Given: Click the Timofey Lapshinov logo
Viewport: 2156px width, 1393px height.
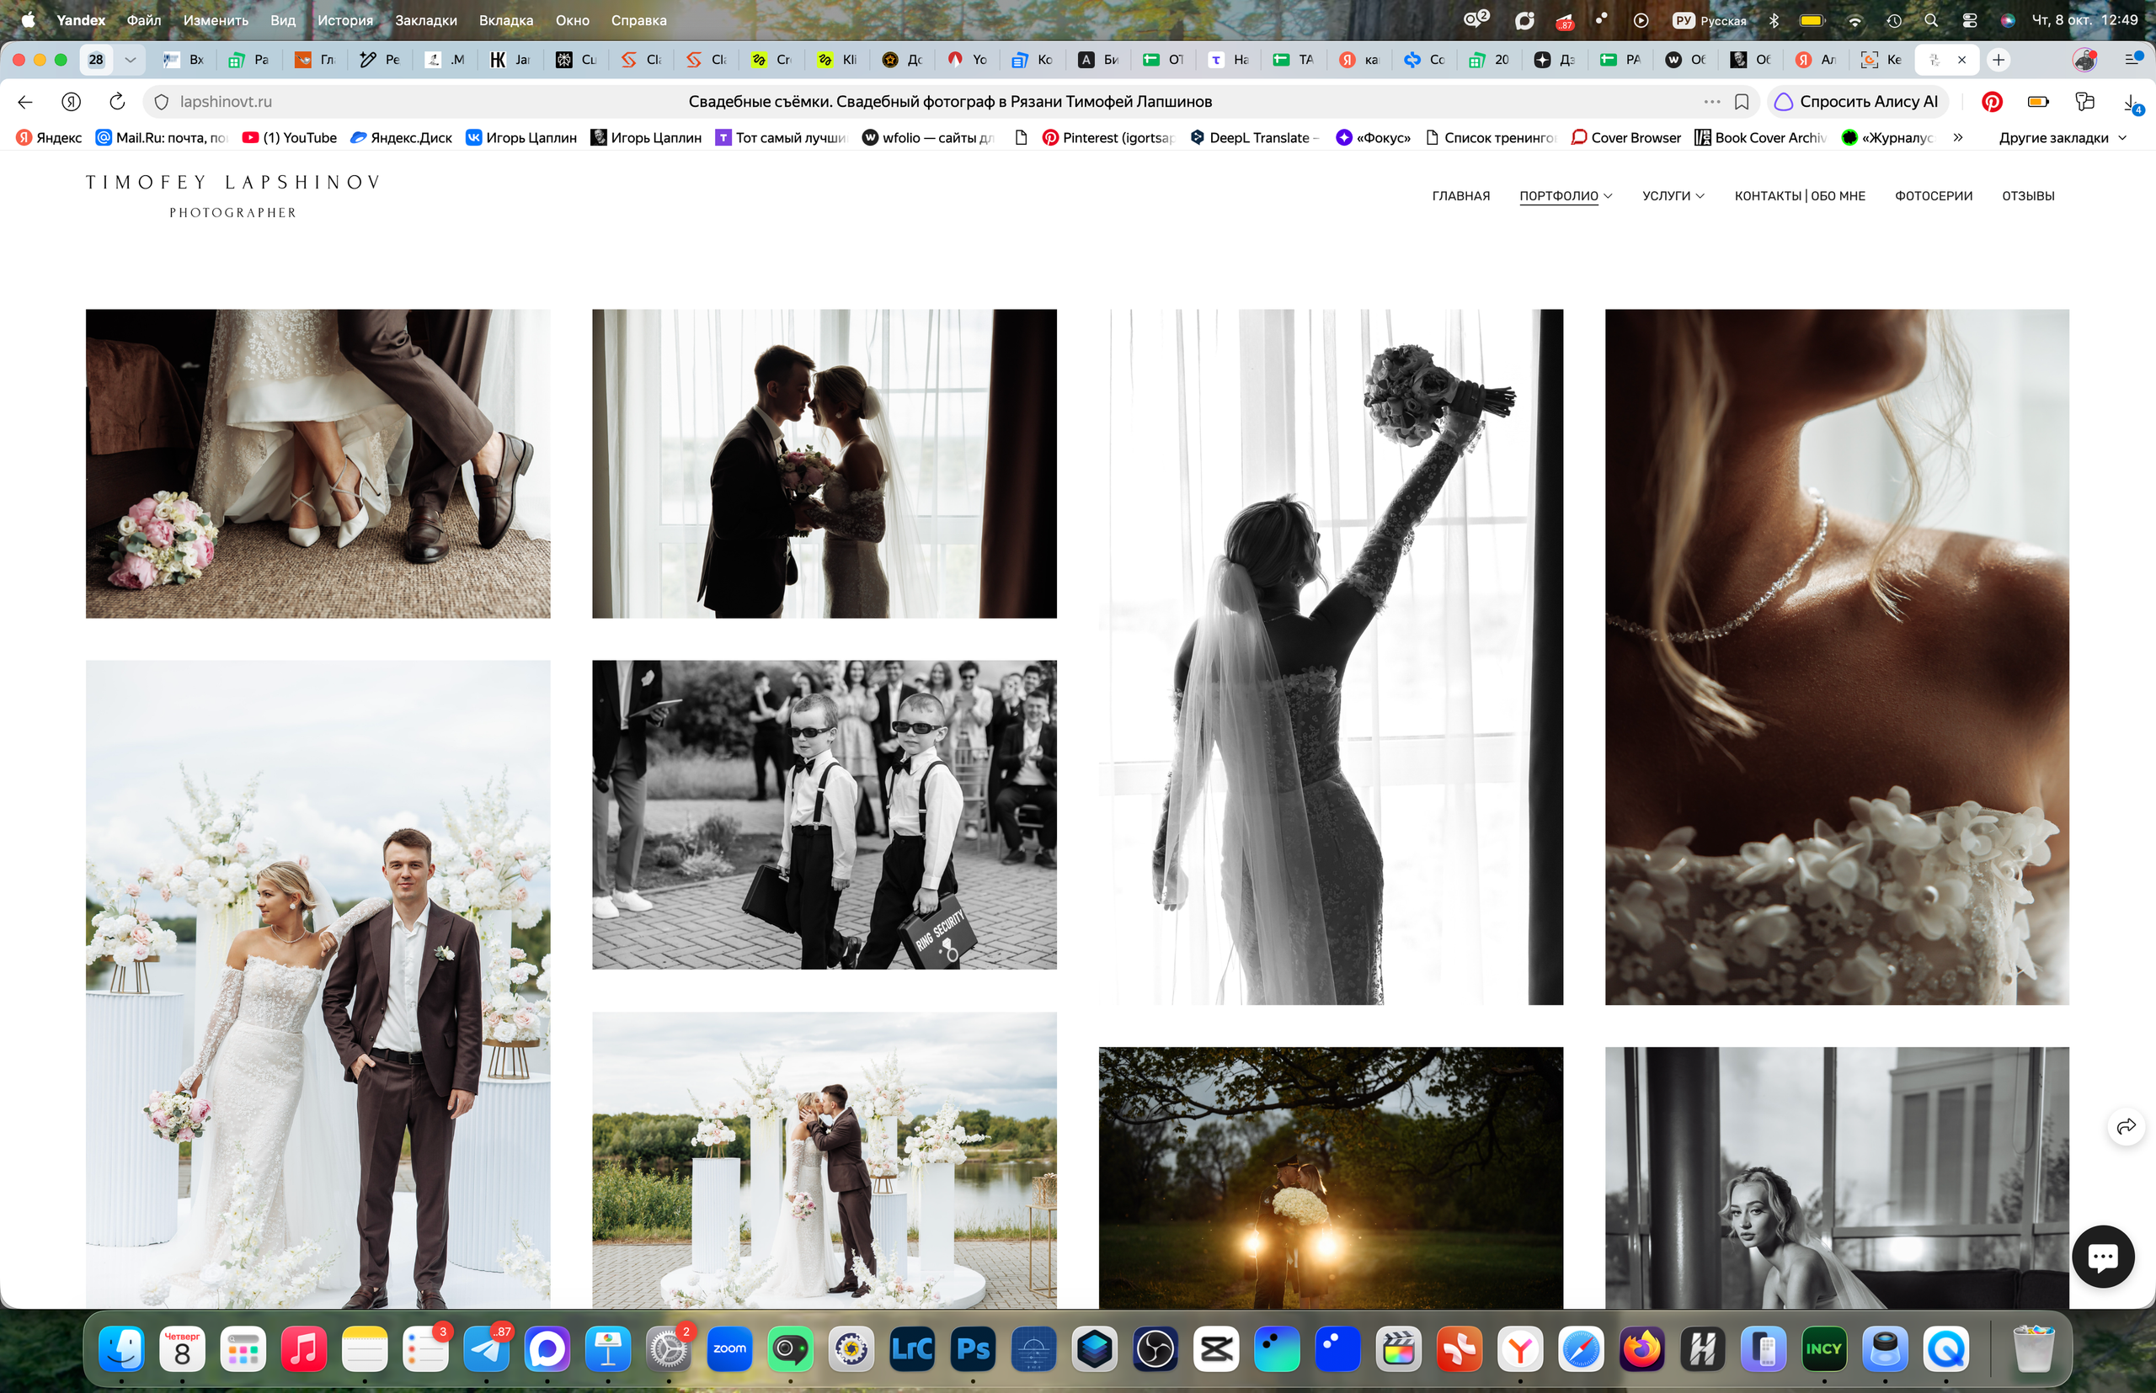Looking at the screenshot, I should tap(232, 195).
